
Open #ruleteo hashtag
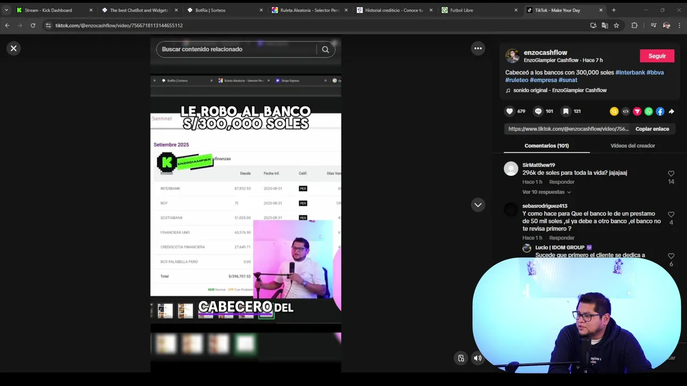(517, 80)
